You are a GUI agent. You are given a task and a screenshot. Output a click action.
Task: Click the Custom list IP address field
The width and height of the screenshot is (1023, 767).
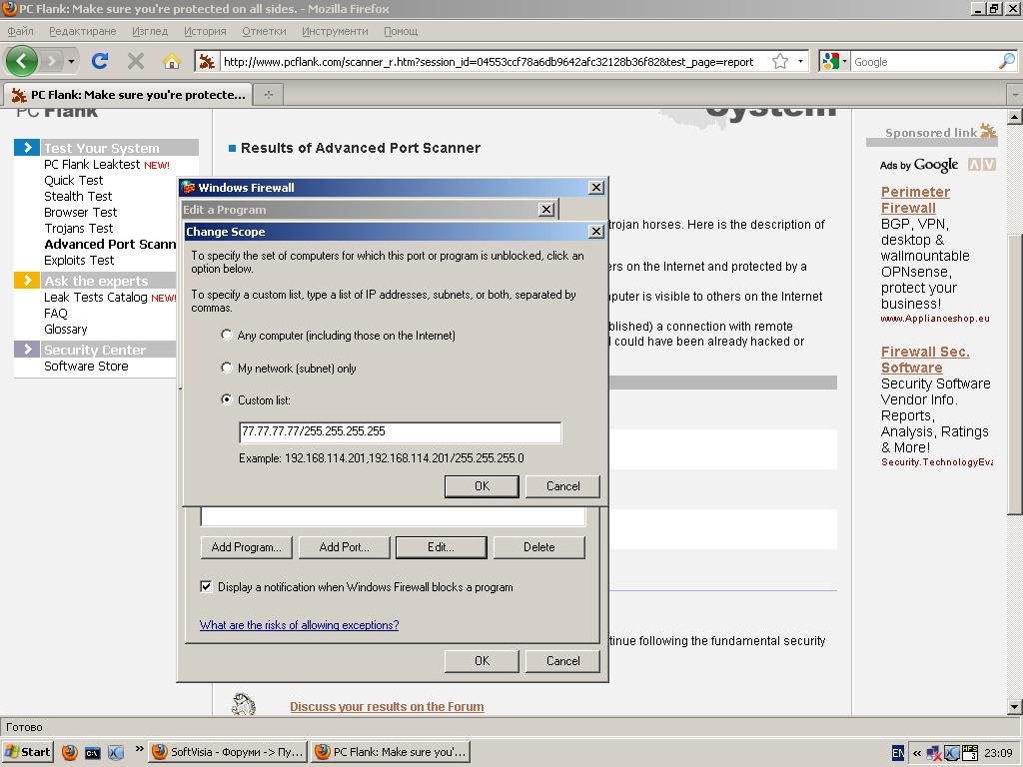coord(400,431)
